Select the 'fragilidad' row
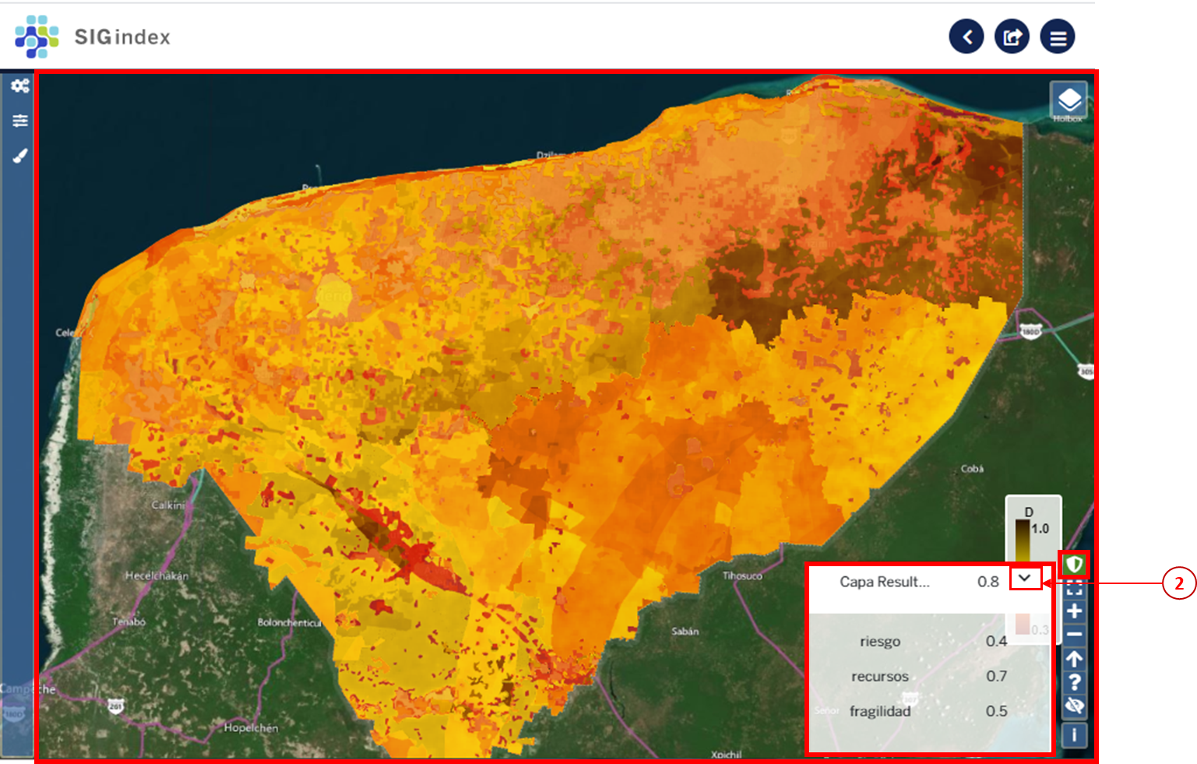Viewport: 1197px width, 764px height. [x=931, y=711]
